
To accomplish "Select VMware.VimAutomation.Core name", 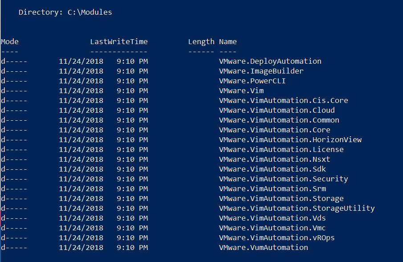I will tap(274, 130).
